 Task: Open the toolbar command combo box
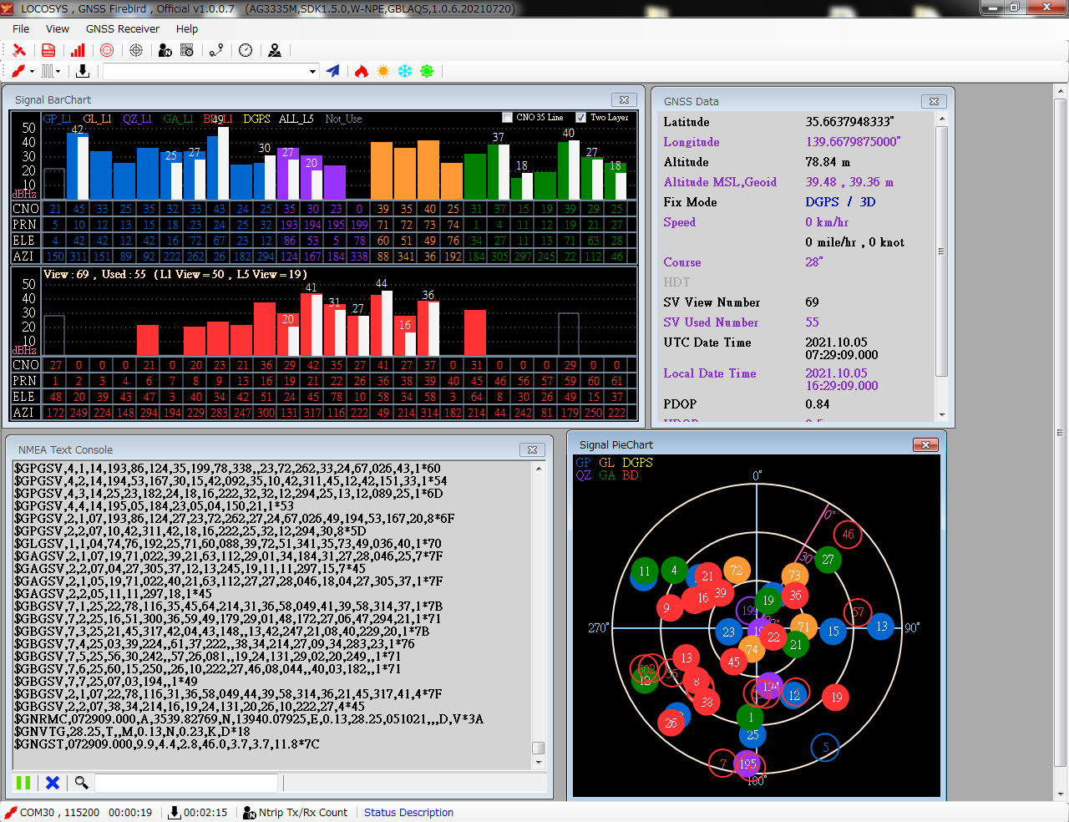(210, 71)
